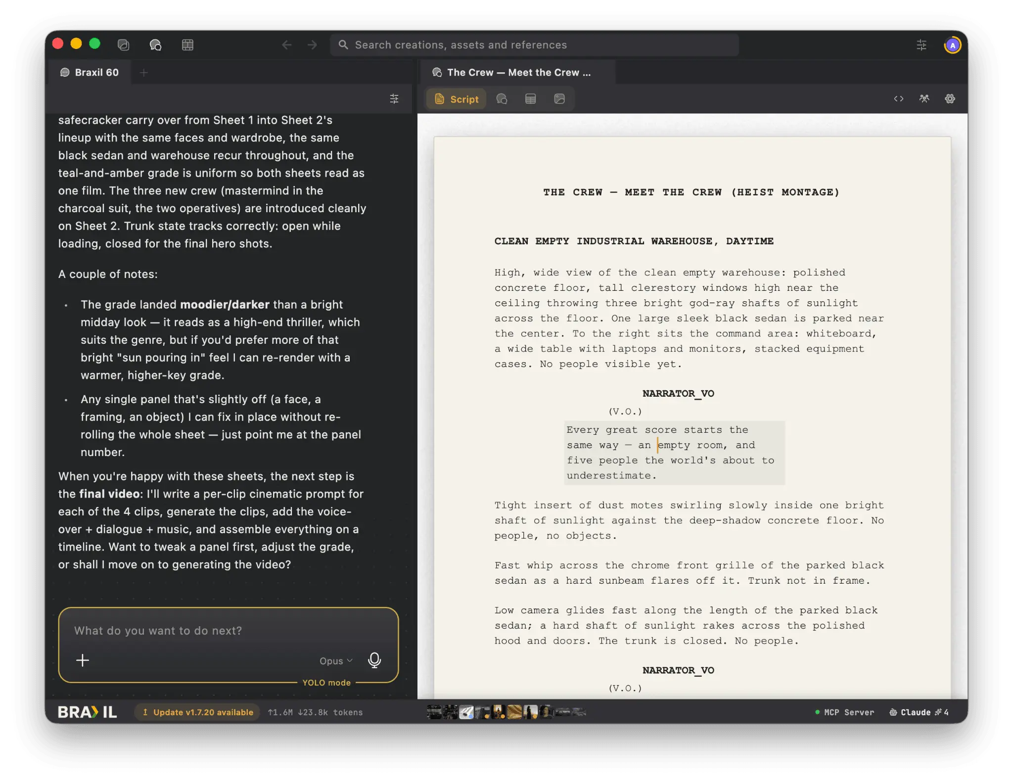Screen dimensions: 1013x783
Task: Open the characters people icon
Action: pos(924,99)
